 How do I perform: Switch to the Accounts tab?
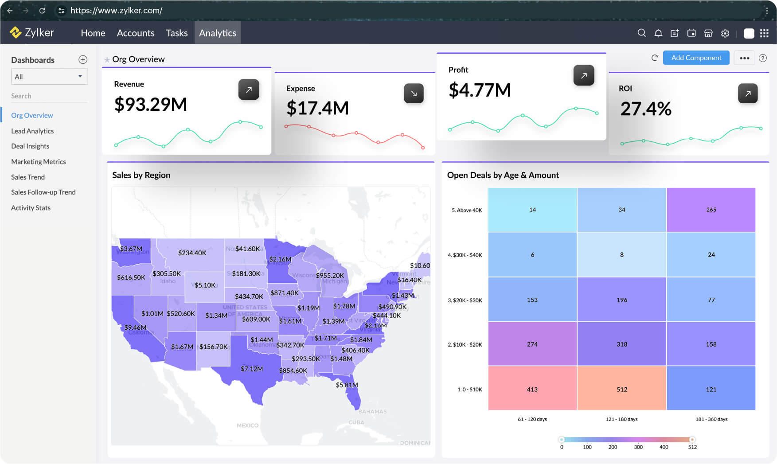click(x=136, y=33)
